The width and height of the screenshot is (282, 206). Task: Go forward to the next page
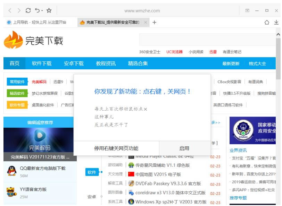click(19, 11)
